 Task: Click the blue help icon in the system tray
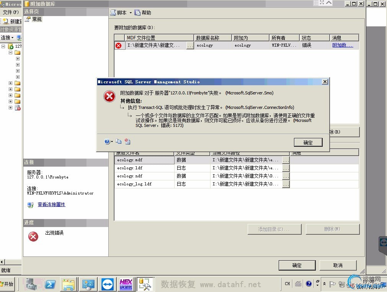point(309,284)
